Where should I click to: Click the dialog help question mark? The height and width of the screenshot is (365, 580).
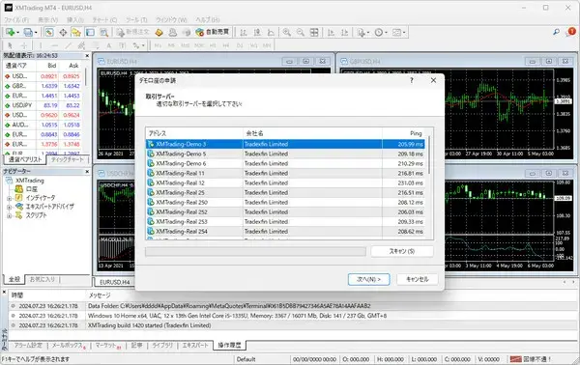pos(412,80)
